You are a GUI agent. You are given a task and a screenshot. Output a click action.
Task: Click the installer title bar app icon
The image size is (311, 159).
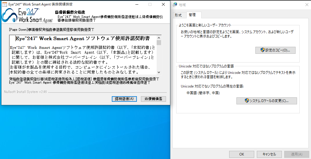(4, 4)
